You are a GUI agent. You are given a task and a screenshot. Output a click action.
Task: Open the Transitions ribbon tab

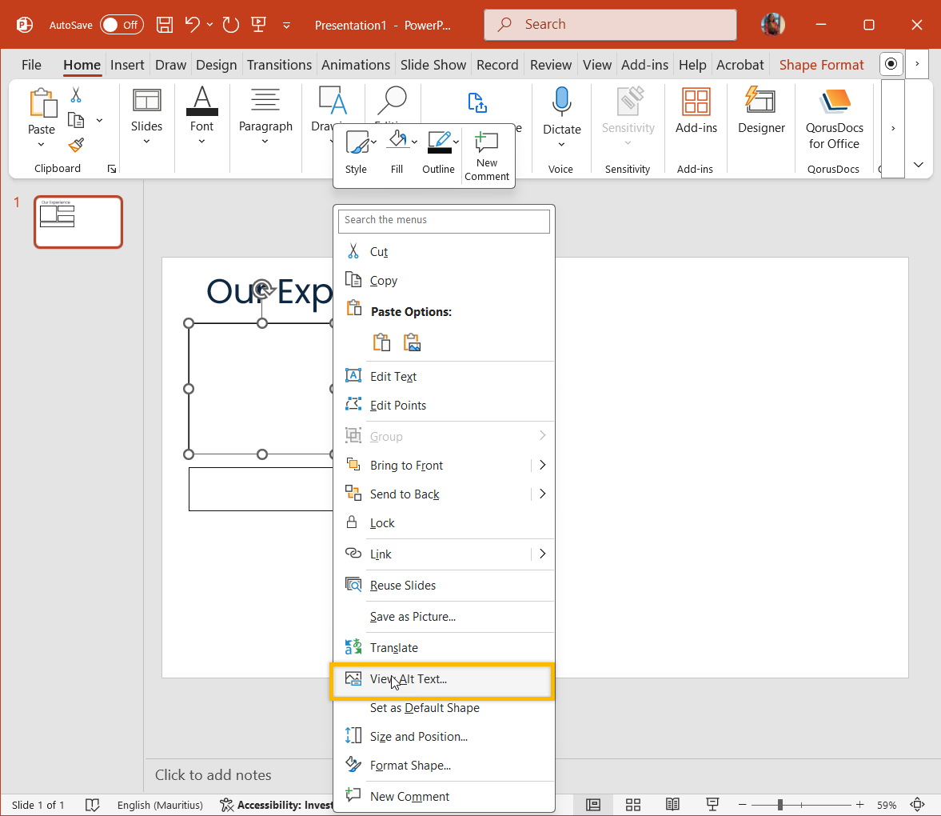[x=279, y=65]
